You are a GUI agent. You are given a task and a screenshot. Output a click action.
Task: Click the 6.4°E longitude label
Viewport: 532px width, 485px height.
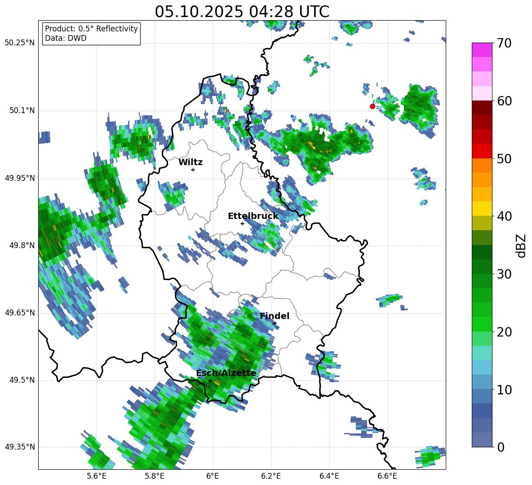tap(329, 476)
